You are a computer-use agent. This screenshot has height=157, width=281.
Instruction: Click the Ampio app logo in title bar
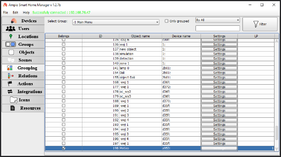[x=5, y=5]
